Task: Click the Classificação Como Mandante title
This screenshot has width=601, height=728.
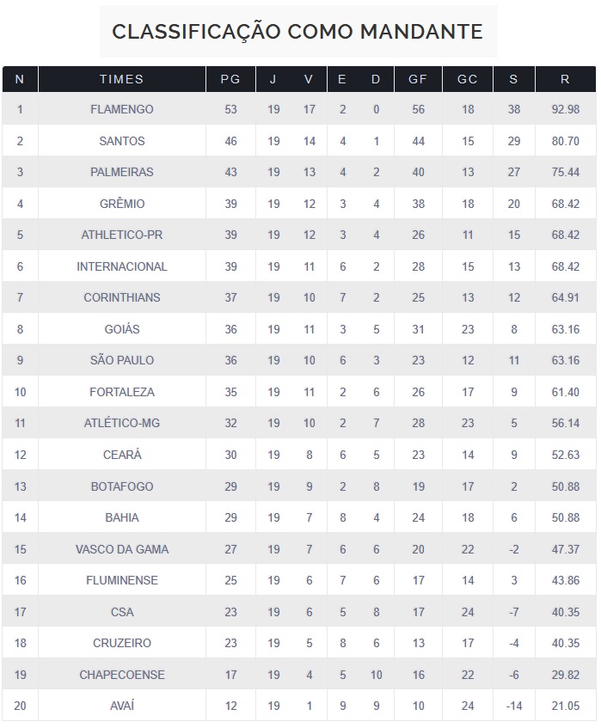Action: click(x=297, y=32)
